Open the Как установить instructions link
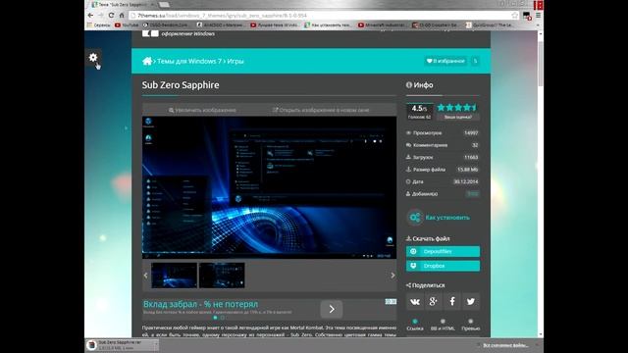The height and width of the screenshot is (353, 628). (447, 218)
